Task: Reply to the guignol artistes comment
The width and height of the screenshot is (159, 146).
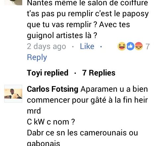Action: pos(37,57)
